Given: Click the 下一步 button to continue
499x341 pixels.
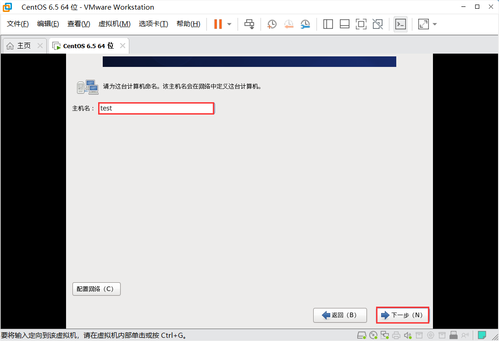Looking at the screenshot, I should click(x=402, y=315).
